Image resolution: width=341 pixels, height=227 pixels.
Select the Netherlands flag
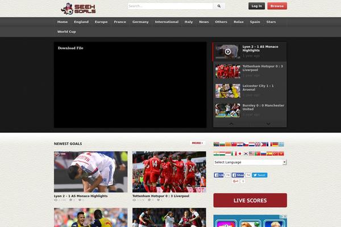pyautogui.click(x=252, y=144)
